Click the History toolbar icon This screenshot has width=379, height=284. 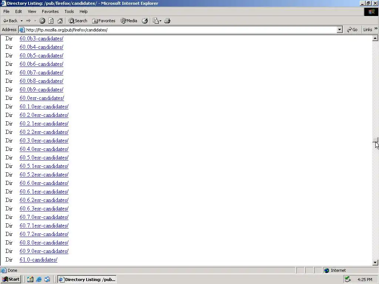coord(145,21)
